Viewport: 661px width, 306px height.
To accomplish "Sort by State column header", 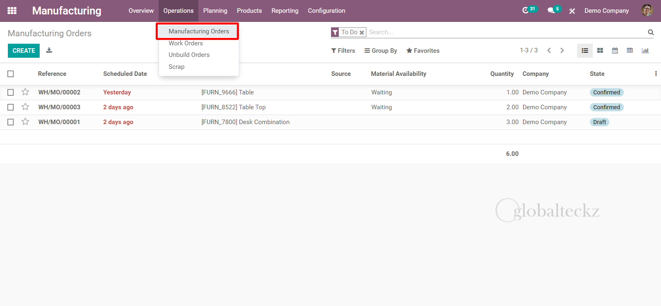I will point(597,74).
